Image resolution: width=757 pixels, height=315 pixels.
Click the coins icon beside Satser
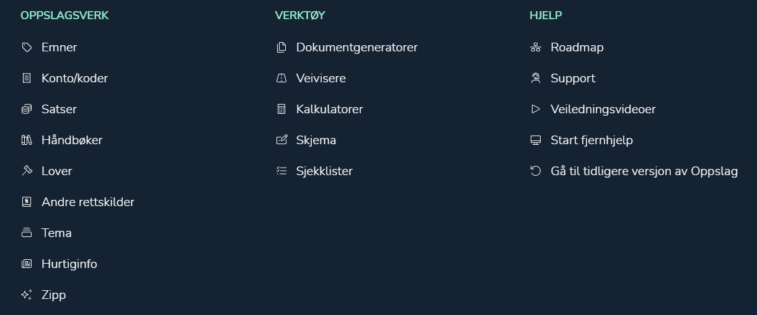27,109
